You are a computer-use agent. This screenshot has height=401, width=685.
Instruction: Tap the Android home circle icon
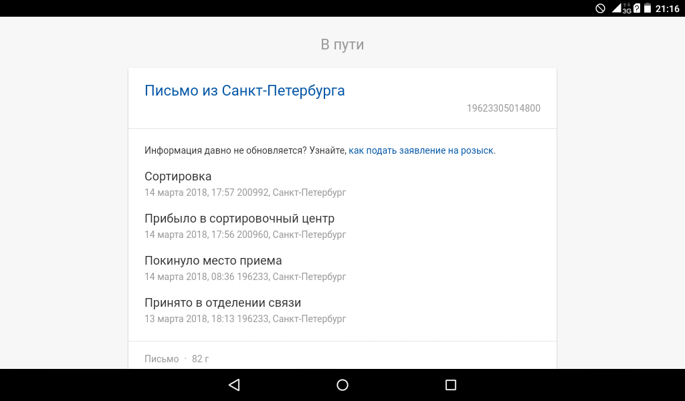(x=342, y=385)
